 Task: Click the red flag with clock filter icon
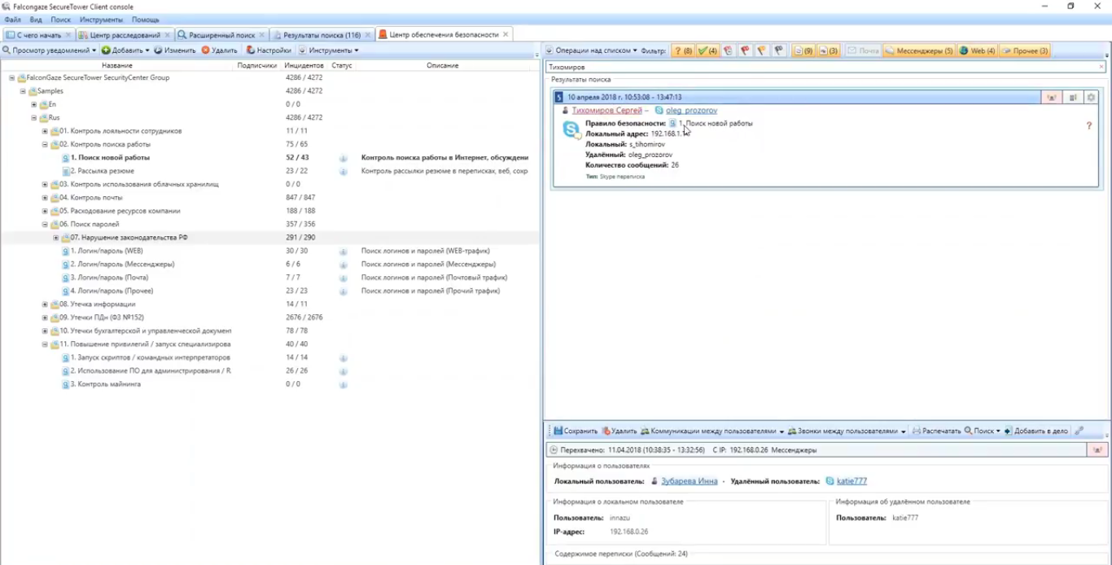pyautogui.click(x=728, y=50)
